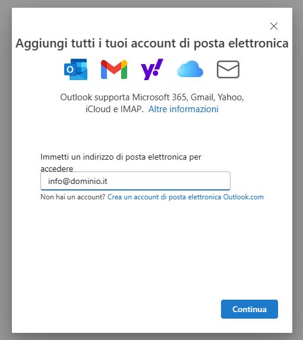Click the Outlook logo icon
This screenshot has height=340, width=303.
tap(76, 69)
